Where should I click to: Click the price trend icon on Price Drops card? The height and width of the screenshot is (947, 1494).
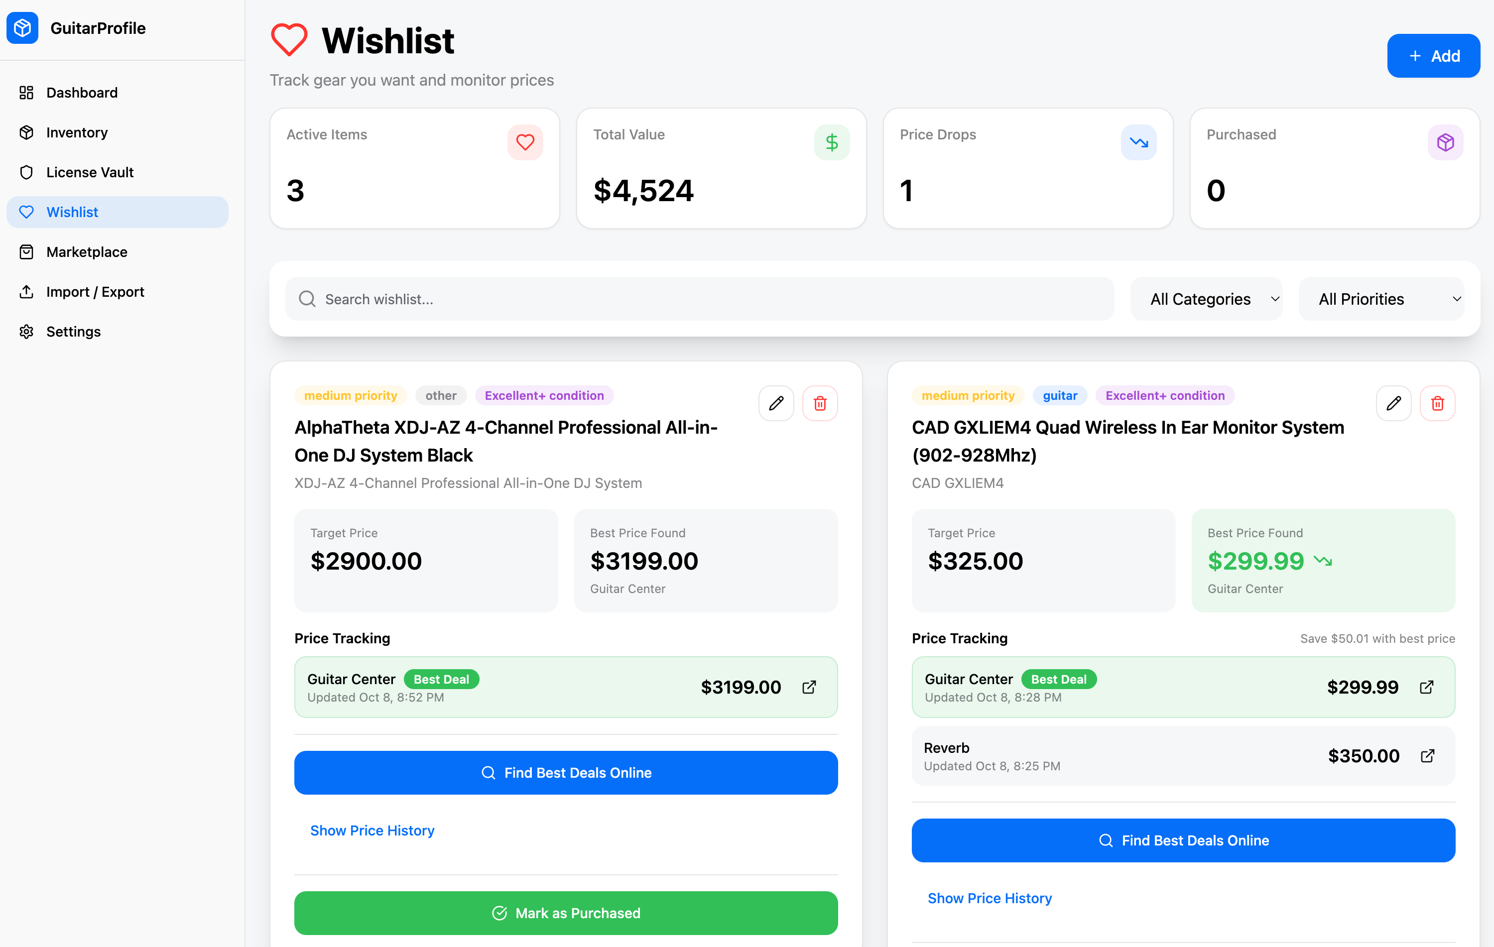1138,142
